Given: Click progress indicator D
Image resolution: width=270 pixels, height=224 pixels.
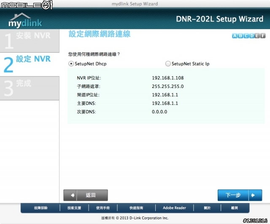Looking at the screenshot, I should [252, 36].
